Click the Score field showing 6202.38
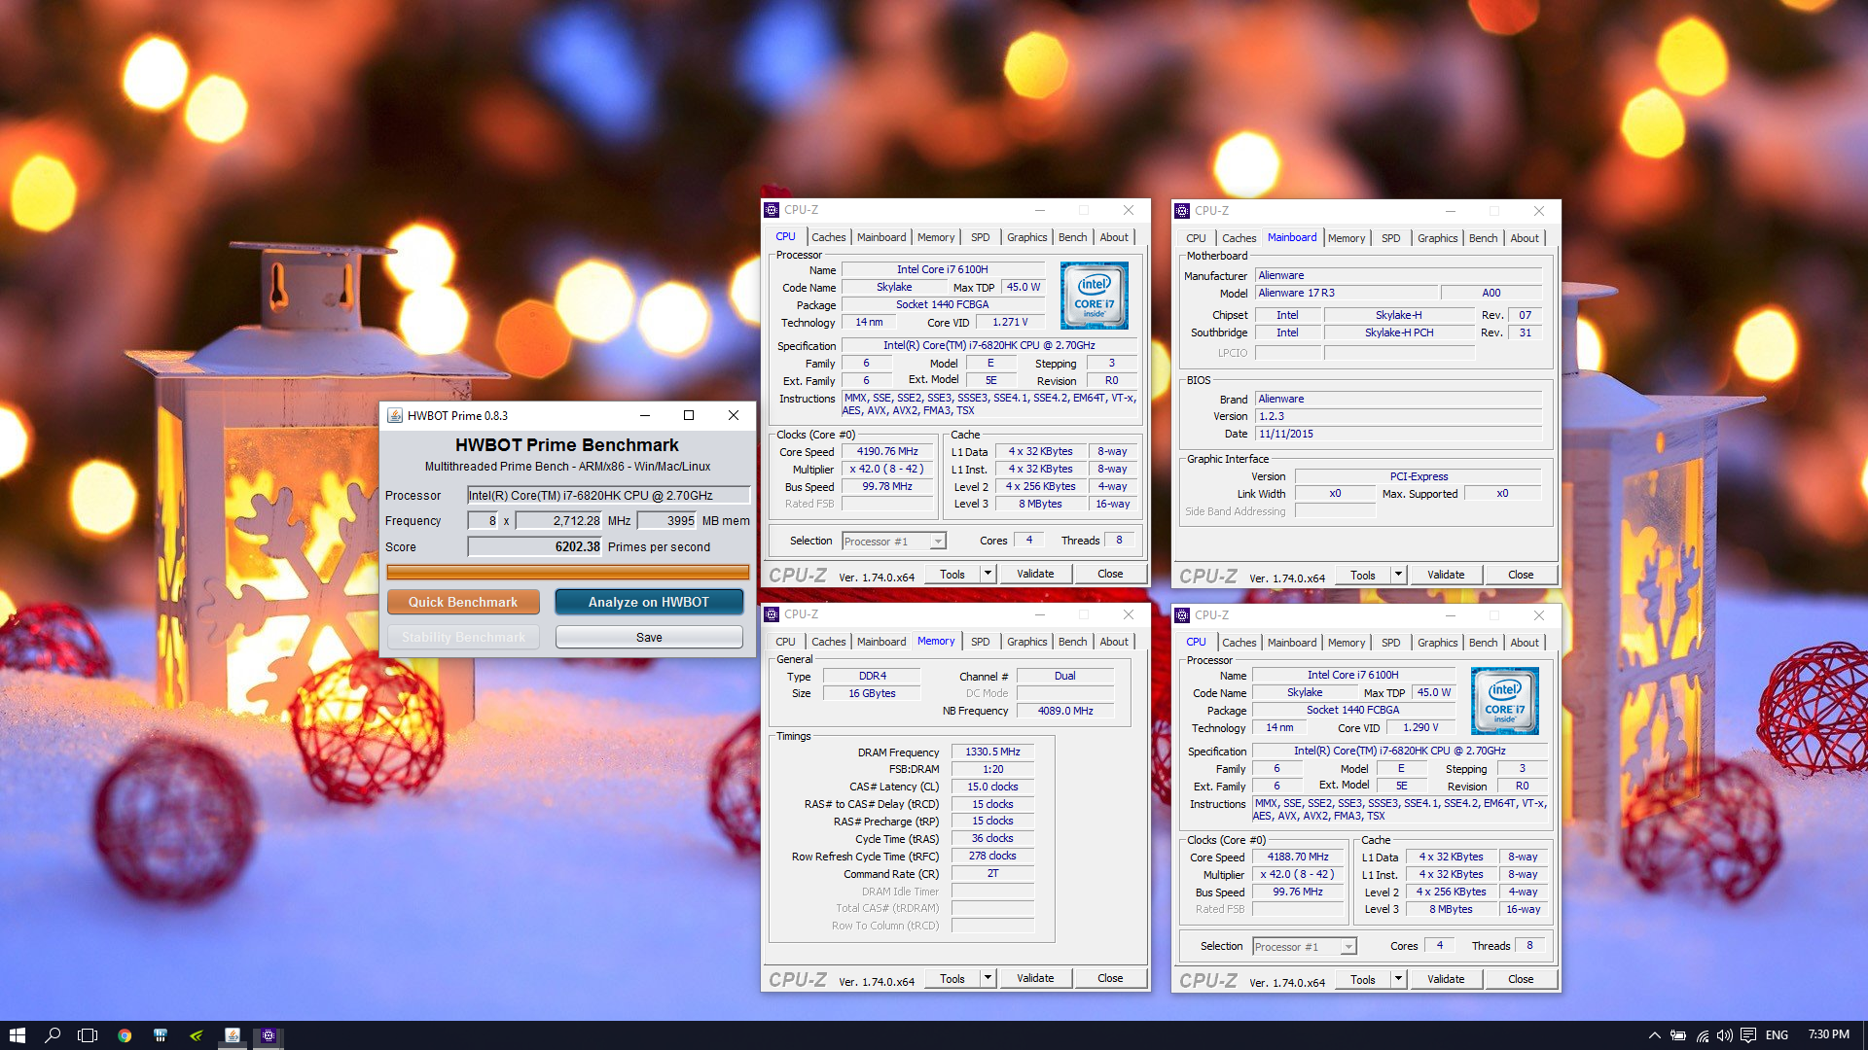This screenshot has width=1868, height=1050. 535,546
